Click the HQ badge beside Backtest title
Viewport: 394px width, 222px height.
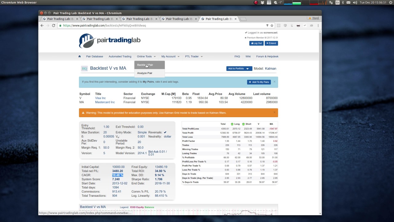pyautogui.click(x=84, y=68)
